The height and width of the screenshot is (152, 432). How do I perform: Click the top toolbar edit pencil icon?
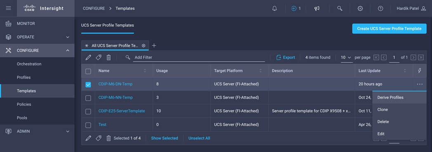pos(88,58)
